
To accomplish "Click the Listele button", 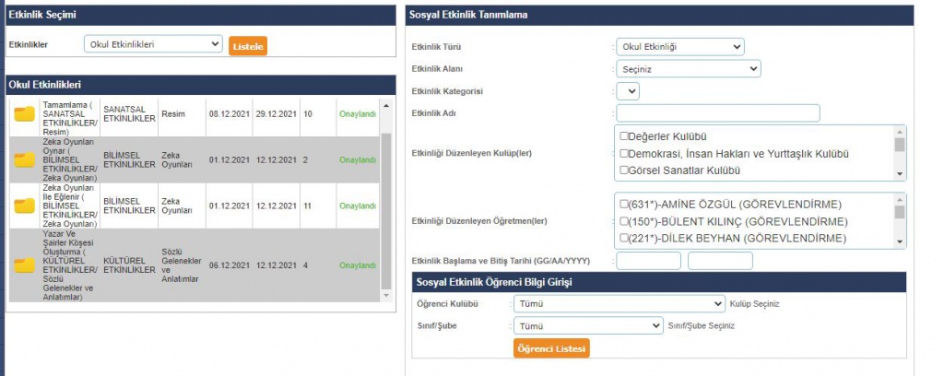I will [x=248, y=46].
